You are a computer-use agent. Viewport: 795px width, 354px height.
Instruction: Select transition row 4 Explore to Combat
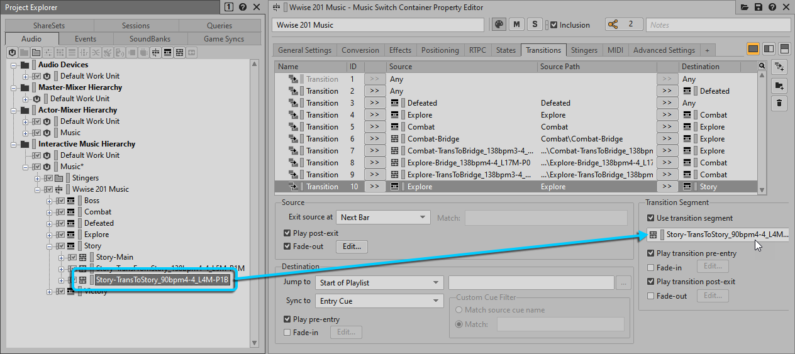pos(516,115)
